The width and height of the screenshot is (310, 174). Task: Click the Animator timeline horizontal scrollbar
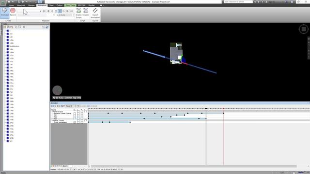point(194,166)
